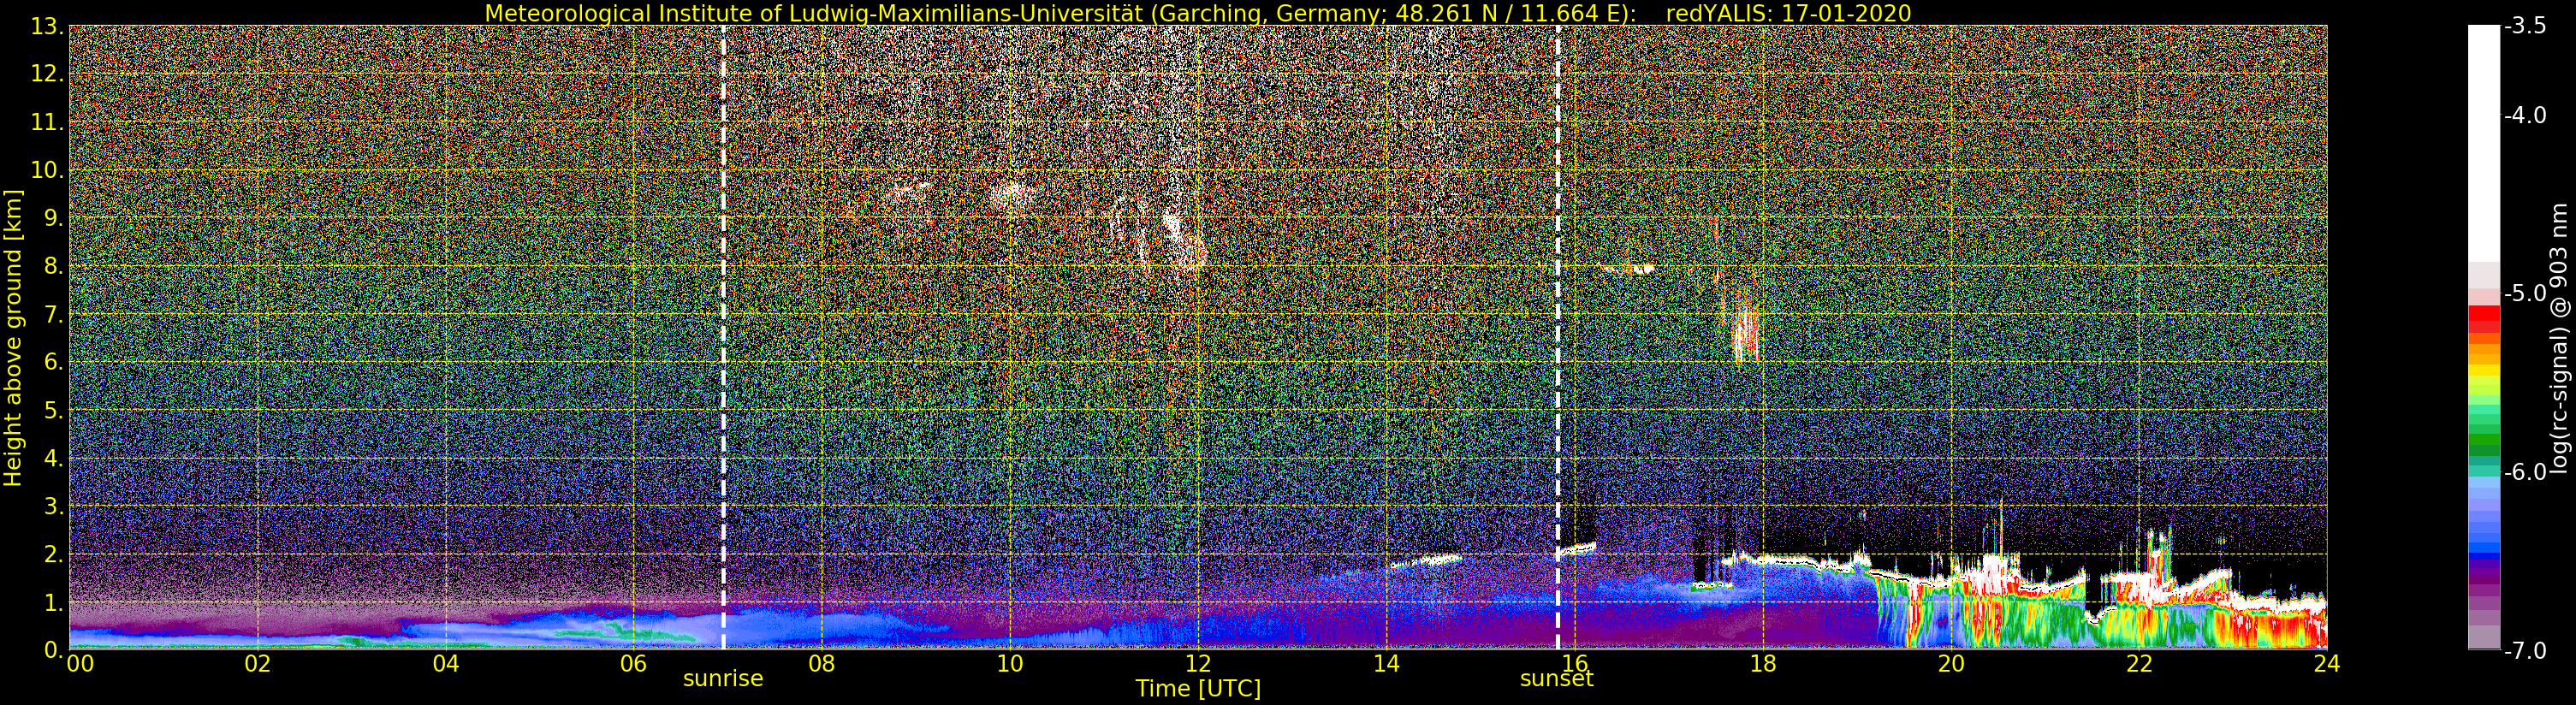The width and height of the screenshot is (2576, 705).
Task: Click the blue band of the colorbar
Action: (x=2483, y=548)
